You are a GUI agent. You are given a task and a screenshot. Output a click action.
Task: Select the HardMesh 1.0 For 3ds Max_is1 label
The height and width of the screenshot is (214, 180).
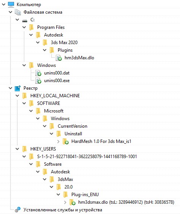coord(101,141)
